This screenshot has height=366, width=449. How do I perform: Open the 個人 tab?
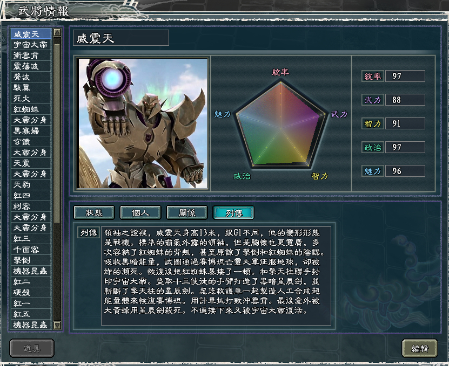point(140,212)
